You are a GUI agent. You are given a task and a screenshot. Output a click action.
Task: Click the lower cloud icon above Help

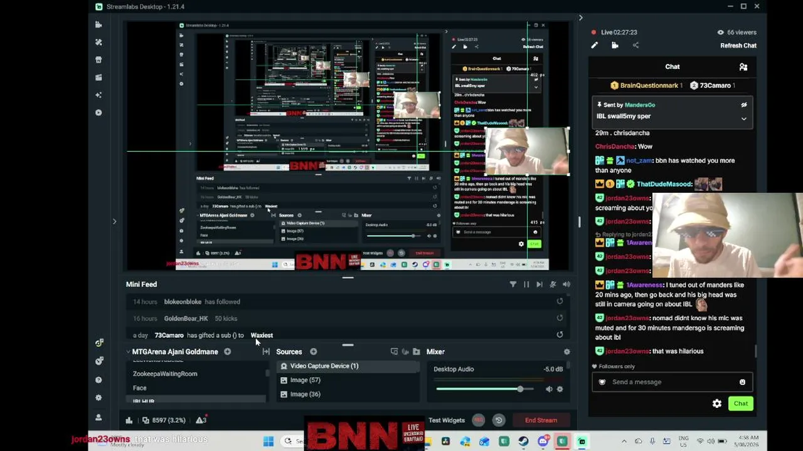98,361
